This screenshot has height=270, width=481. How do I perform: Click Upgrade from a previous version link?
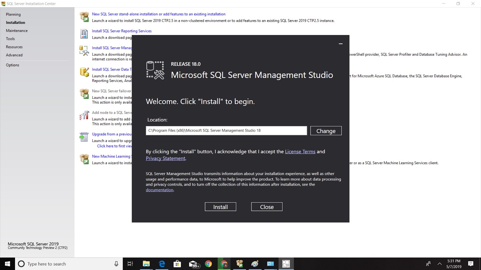112,134
